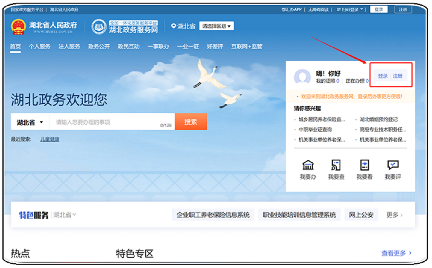Expand the 湖北省 search scope dropdown
432x268 pixels.
30,122
